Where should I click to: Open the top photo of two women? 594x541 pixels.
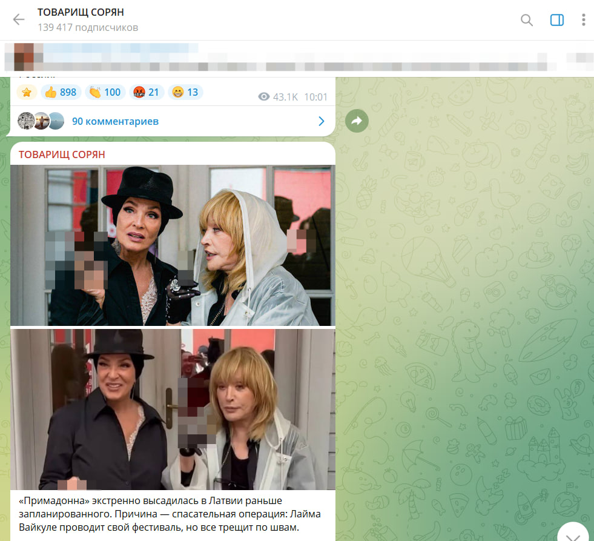173,245
